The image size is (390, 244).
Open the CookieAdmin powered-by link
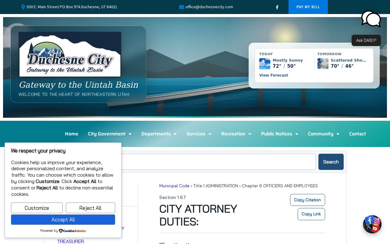(72, 231)
